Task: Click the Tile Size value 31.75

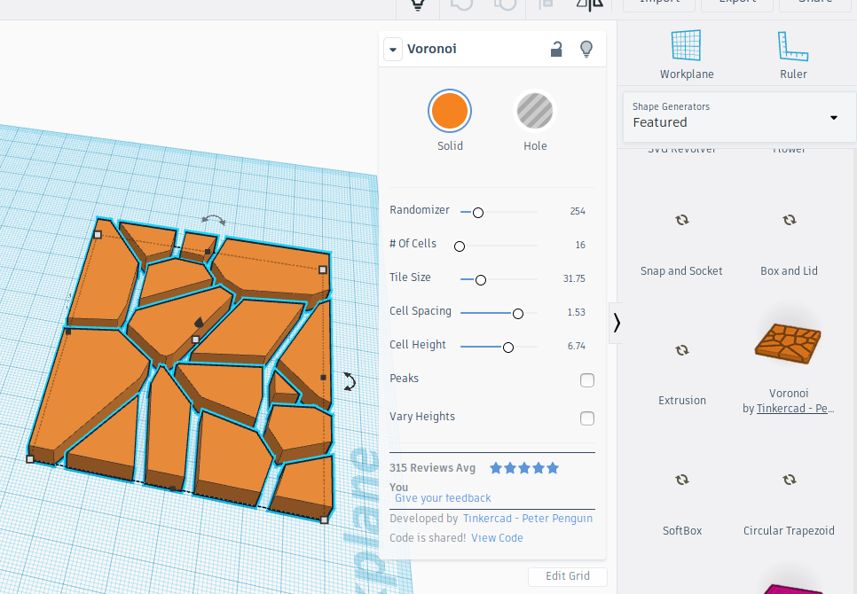Action: (574, 278)
